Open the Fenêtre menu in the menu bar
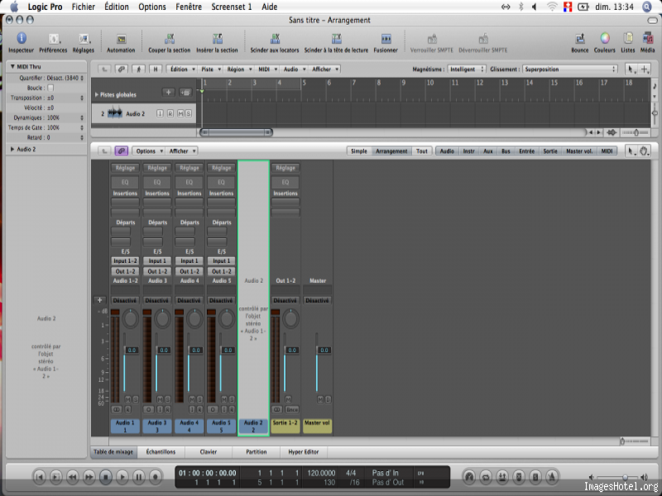 pos(189,7)
